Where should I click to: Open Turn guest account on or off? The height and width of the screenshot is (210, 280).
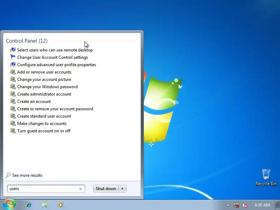coord(44,131)
